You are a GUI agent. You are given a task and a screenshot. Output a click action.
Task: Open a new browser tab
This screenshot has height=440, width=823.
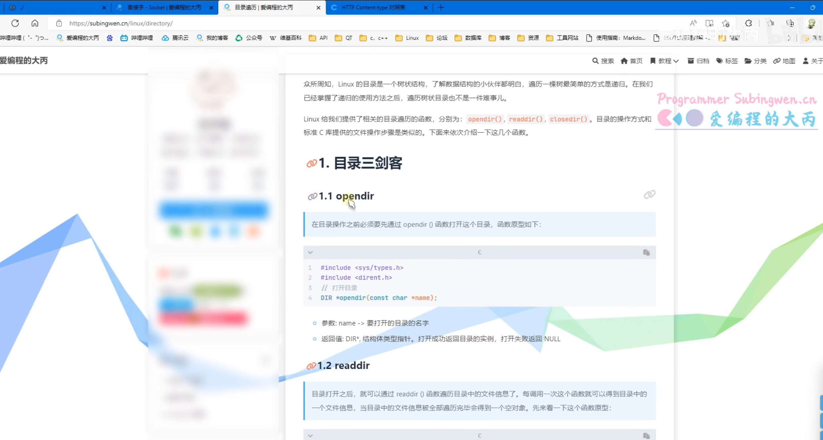[x=441, y=7]
